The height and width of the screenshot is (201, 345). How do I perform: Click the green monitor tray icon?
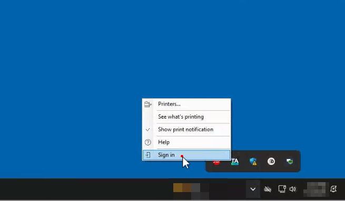click(x=290, y=162)
